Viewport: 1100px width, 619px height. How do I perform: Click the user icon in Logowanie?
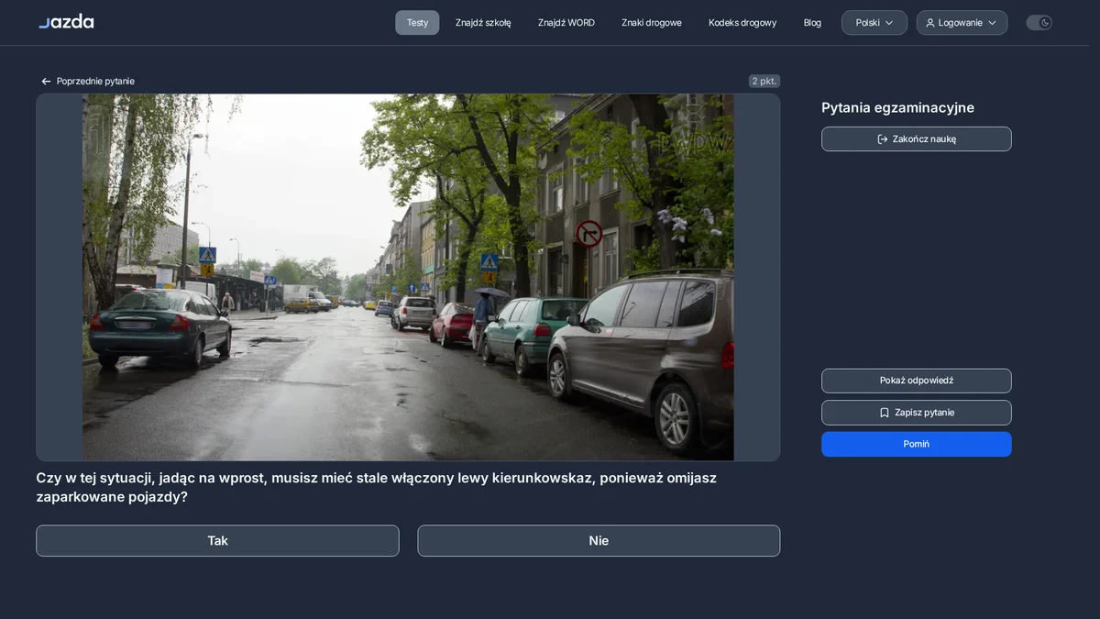click(930, 23)
